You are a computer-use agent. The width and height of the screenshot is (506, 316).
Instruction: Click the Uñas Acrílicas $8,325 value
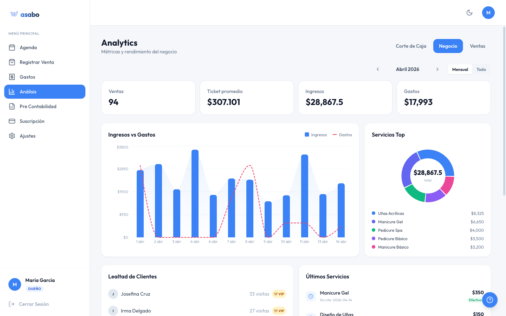click(477, 213)
